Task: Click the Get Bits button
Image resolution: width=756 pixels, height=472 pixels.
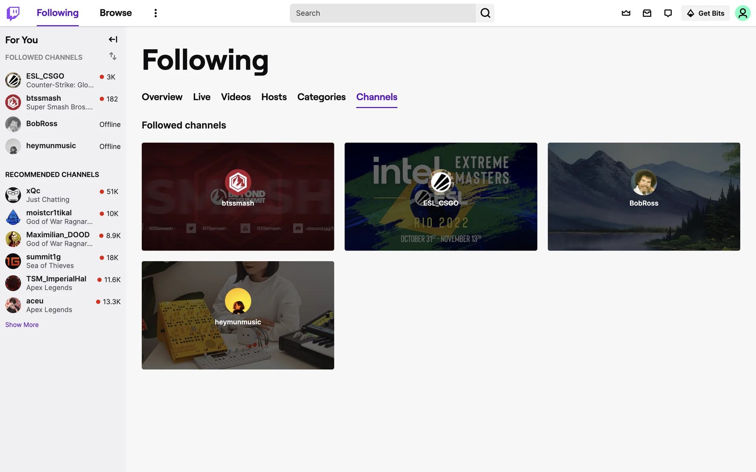Action: click(705, 13)
